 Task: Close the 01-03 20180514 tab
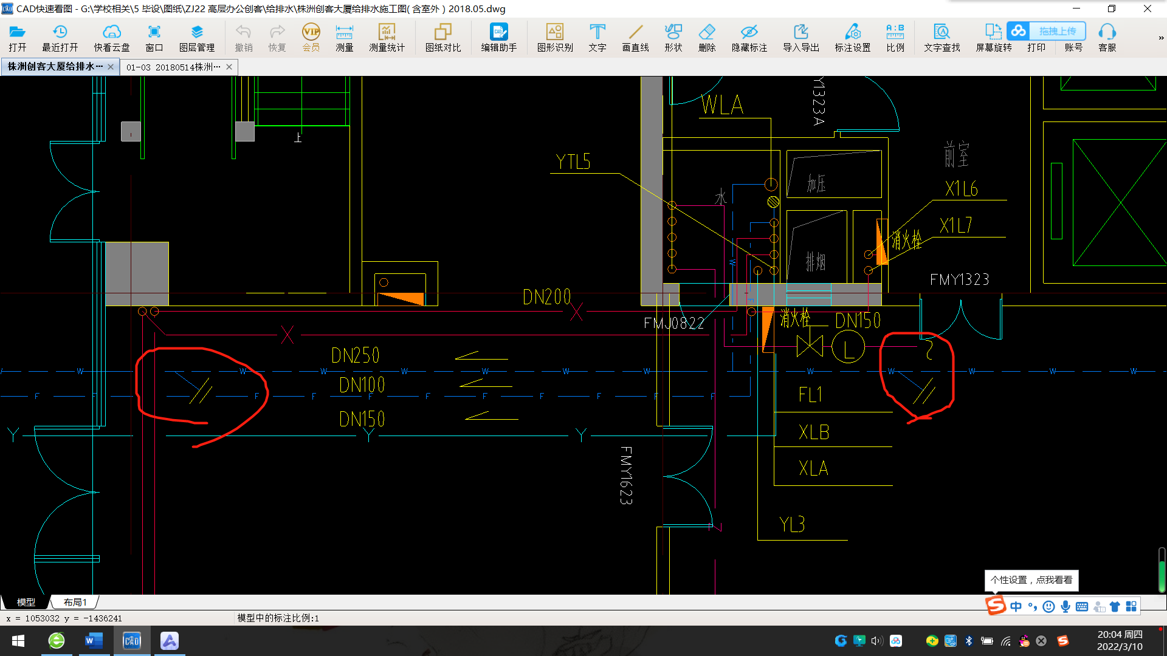(229, 67)
